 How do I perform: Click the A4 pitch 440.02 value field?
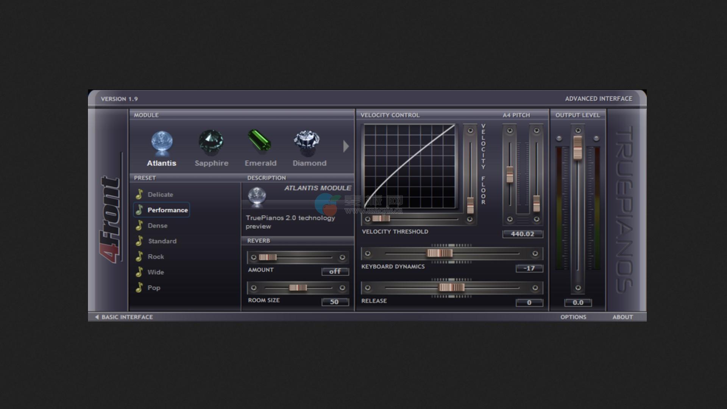[x=523, y=234]
